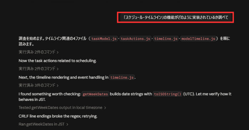Click the taskModel.js code tag

pos(104,39)
